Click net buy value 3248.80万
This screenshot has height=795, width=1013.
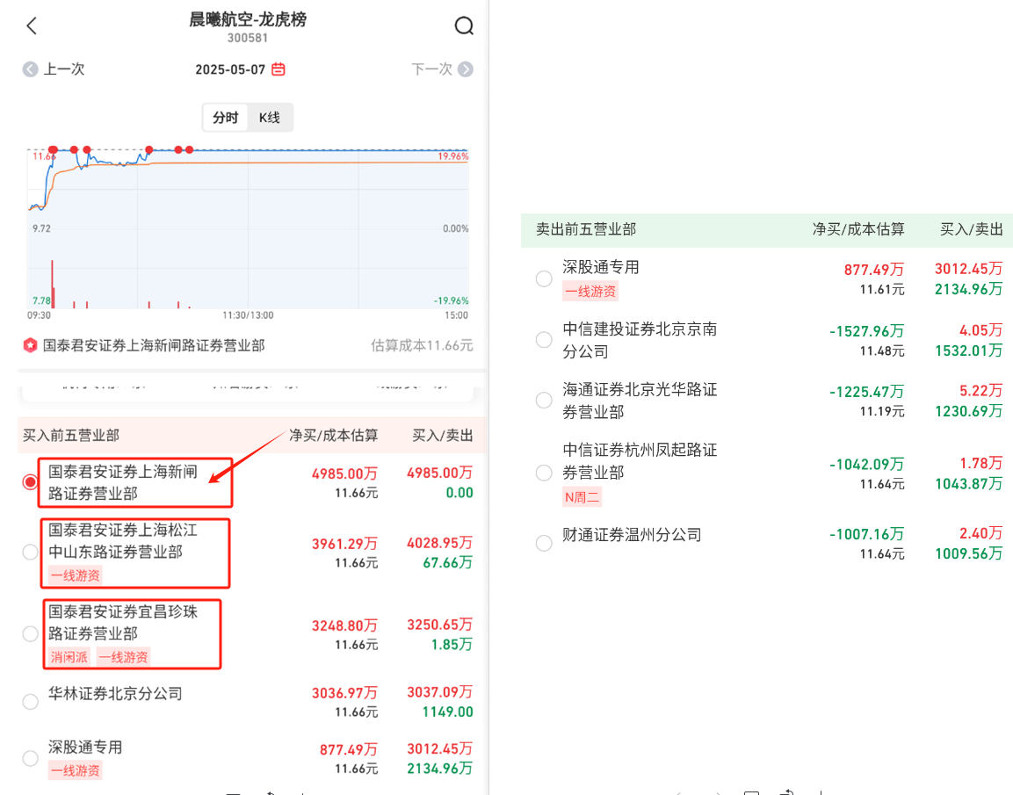pyautogui.click(x=344, y=625)
